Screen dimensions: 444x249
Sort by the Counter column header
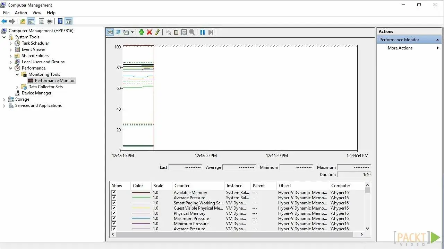(x=198, y=186)
